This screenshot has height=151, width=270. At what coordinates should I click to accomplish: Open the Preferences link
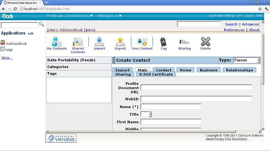point(234,30)
